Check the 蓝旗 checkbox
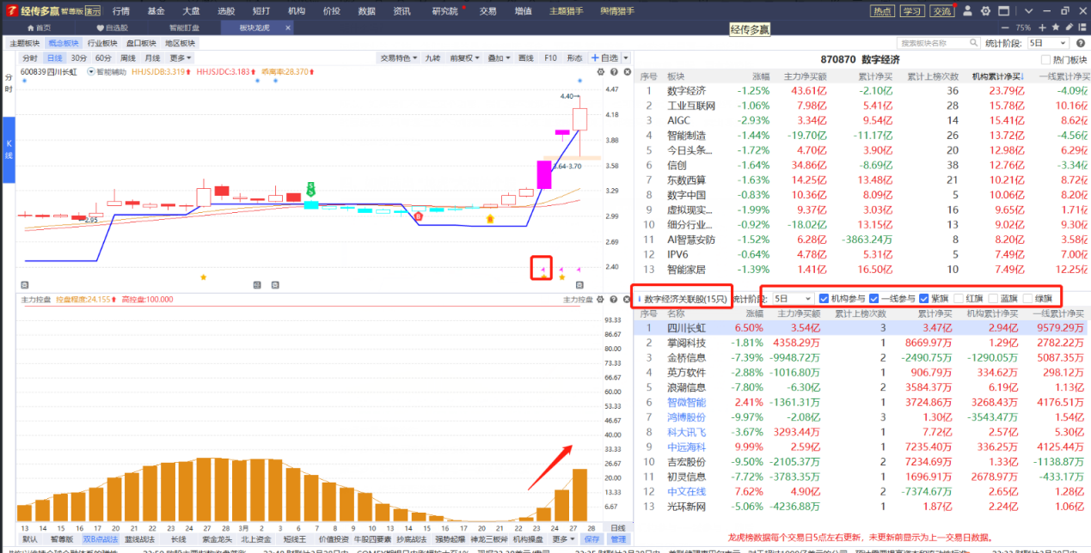Image resolution: width=1091 pixels, height=553 pixels. pyautogui.click(x=993, y=298)
